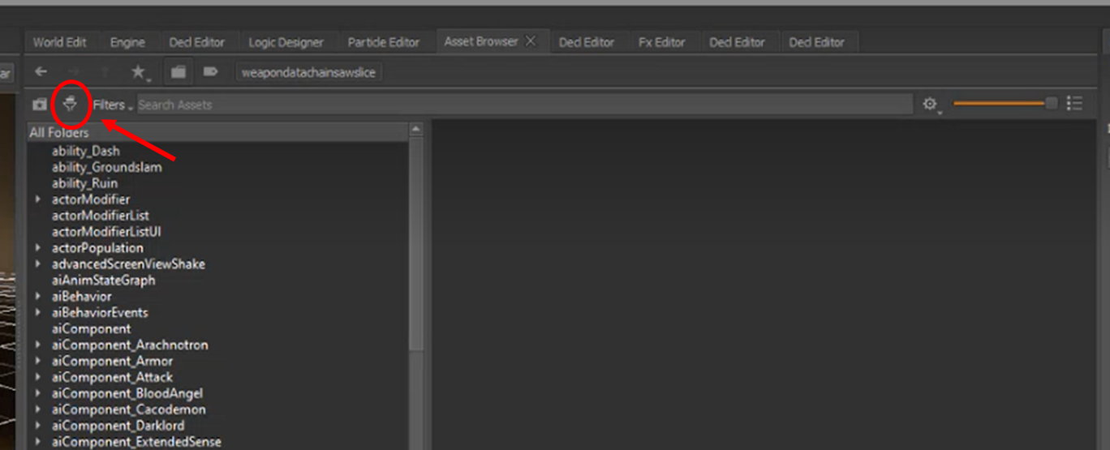The height and width of the screenshot is (450, 1110).
Task: Open the Fx Editor tab
Action: click(661, 42)
